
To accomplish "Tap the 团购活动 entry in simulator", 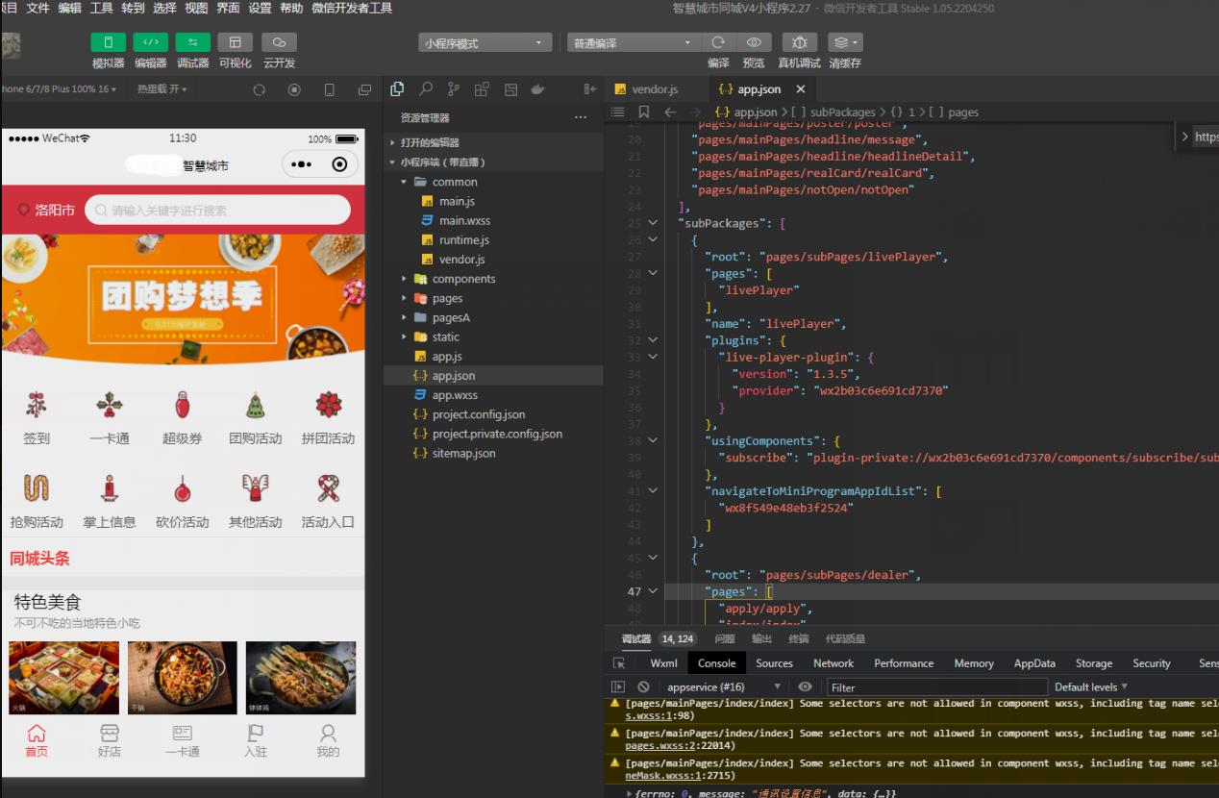I will pos(255,419).
